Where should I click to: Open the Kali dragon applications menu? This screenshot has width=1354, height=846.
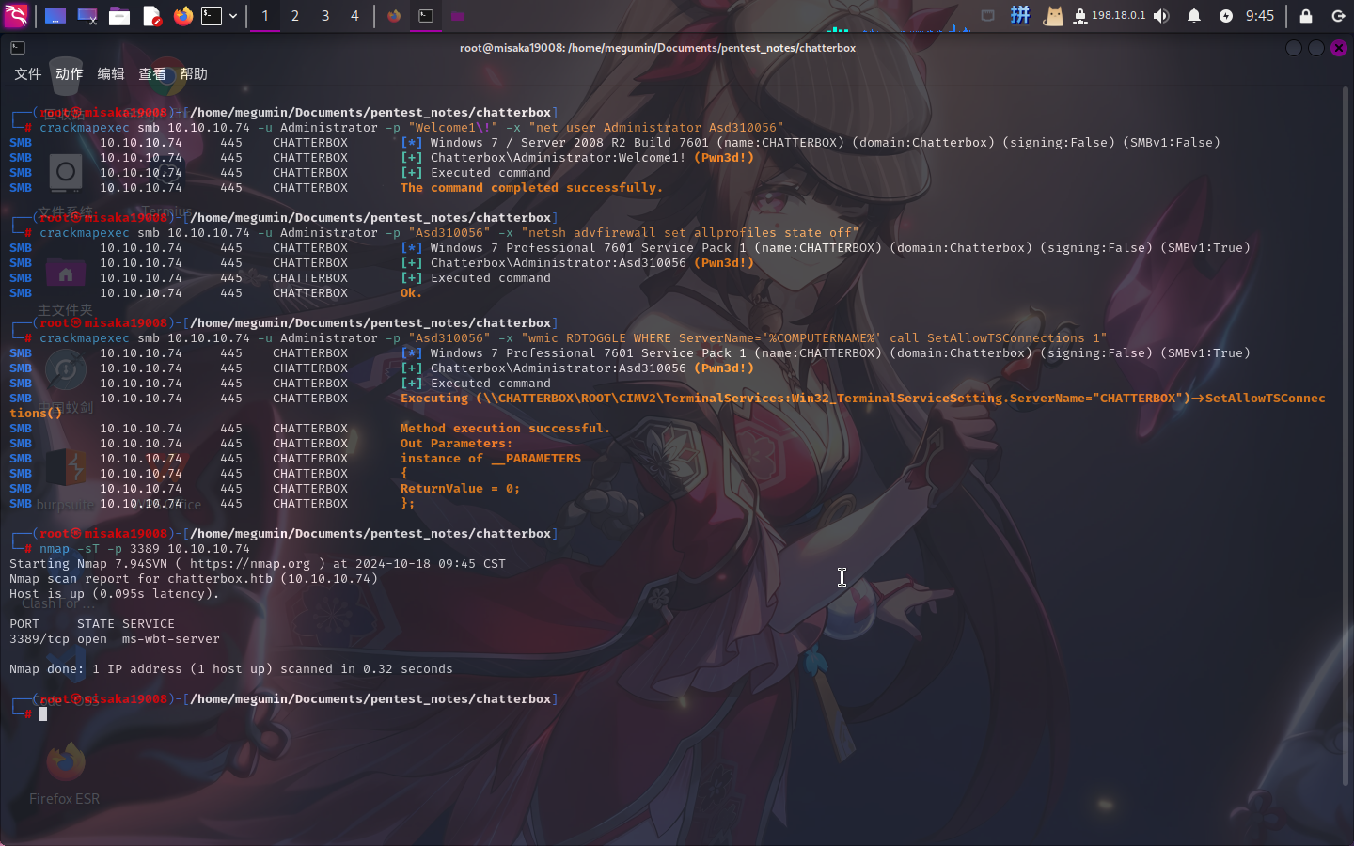point(16,15)
